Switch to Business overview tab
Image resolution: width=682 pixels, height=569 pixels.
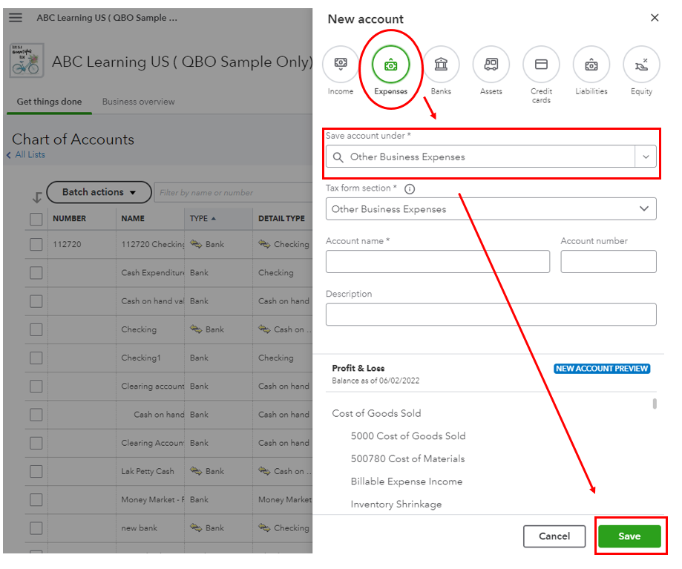click(138, 102)
